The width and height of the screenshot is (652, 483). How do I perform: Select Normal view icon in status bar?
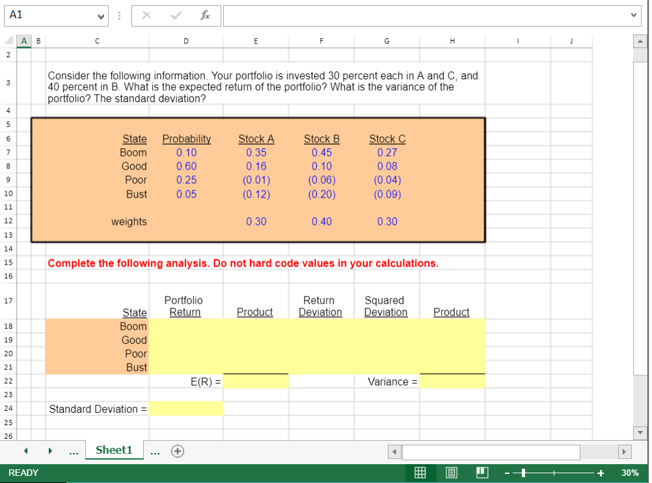pyautogui.click(x=420, y=473)
